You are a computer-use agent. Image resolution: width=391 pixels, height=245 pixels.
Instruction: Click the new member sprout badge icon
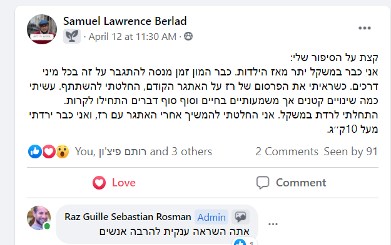click(72, 36)
